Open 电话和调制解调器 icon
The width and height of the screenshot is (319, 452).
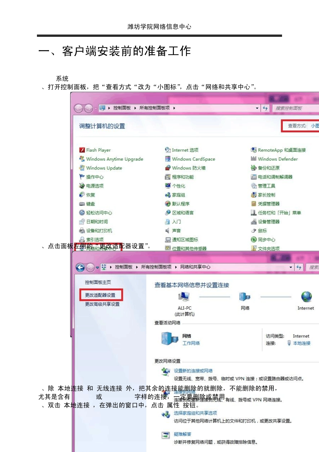point(254,177)
